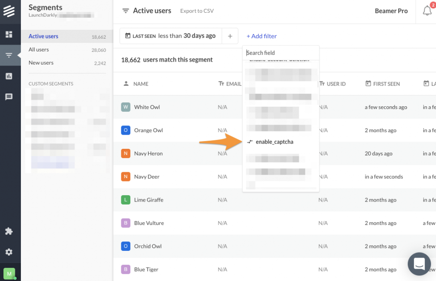Open the plus button to add a condition

click(230, 36)
